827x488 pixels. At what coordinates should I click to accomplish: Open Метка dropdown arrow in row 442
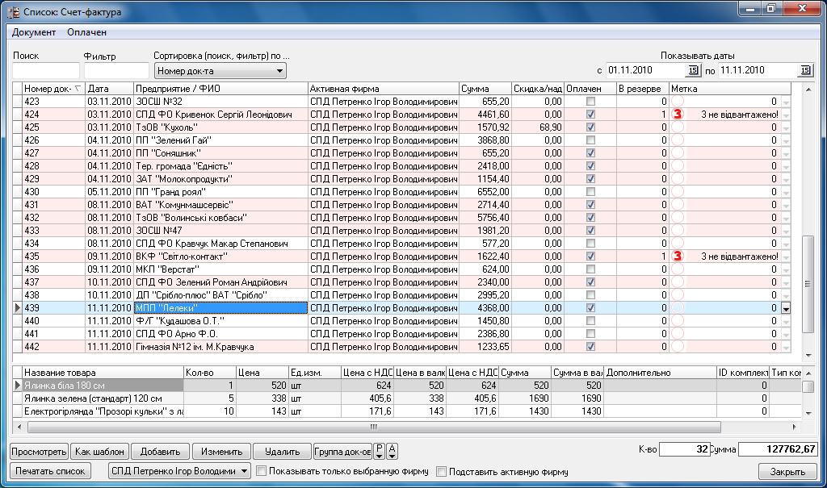pos(786,348)
